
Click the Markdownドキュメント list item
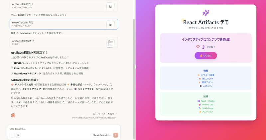(x=47, y=73)
